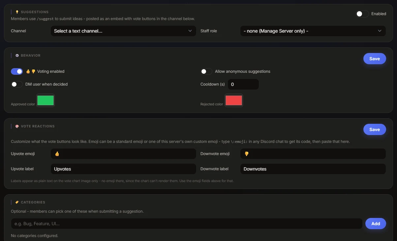Click Add category button
The image size is (397, 241).
click(376, 224)
